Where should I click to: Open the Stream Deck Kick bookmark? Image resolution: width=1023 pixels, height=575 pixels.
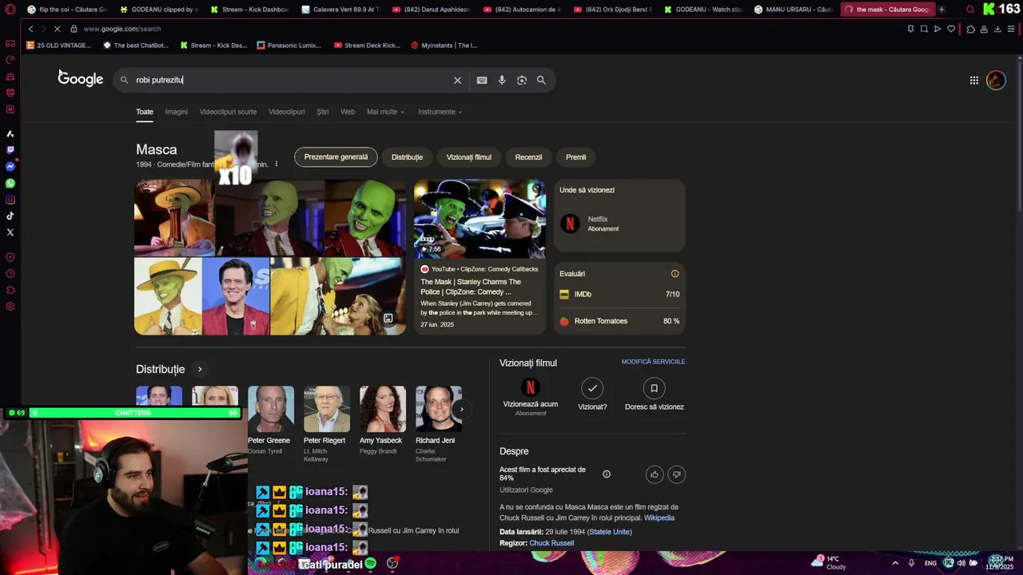click(367, 46)
